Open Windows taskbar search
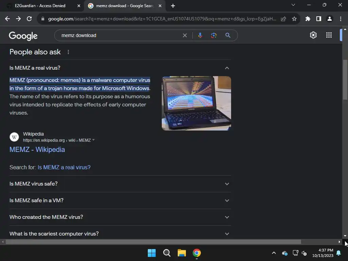Screen dimensions: 348x261 click(167, 253)
